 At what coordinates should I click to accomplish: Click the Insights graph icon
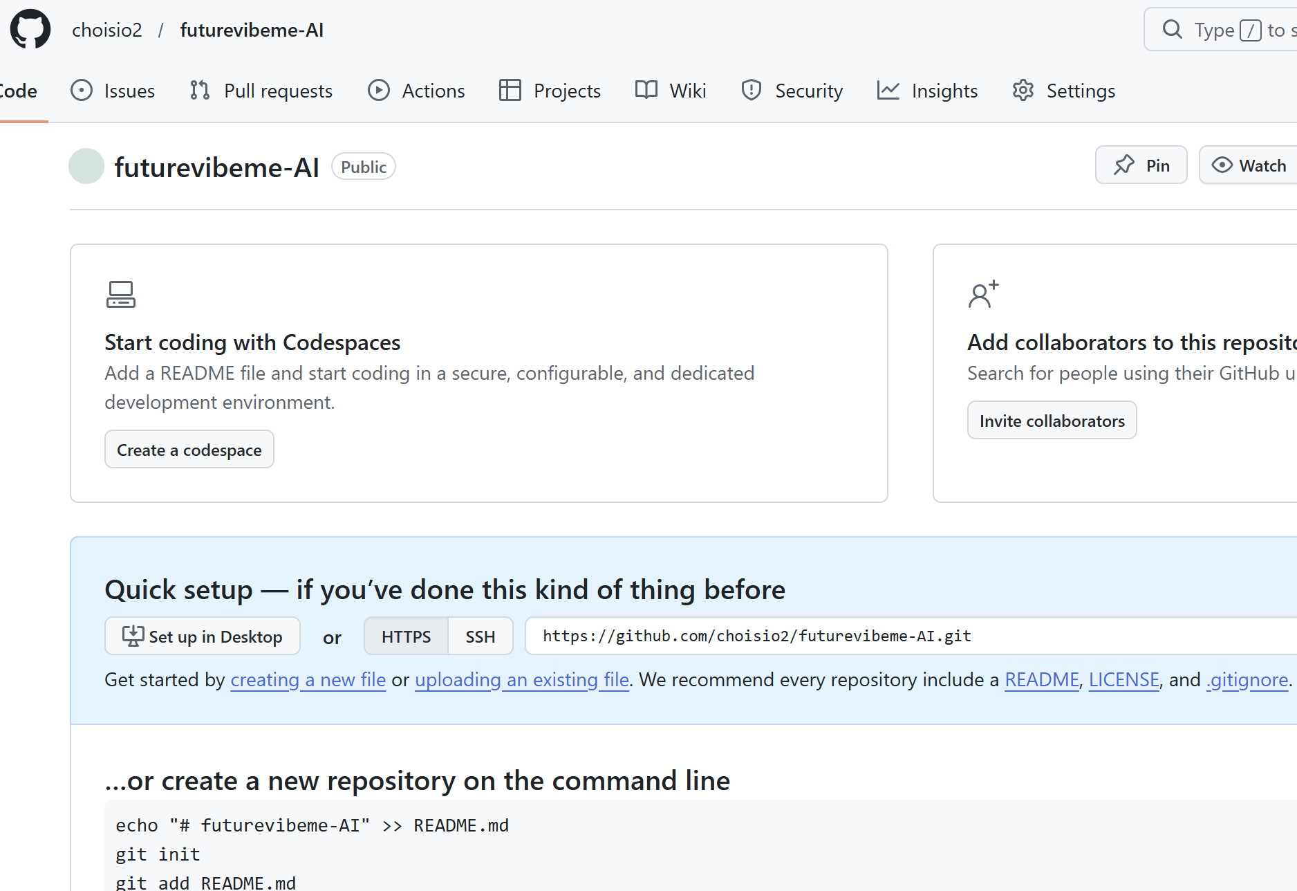888,90
